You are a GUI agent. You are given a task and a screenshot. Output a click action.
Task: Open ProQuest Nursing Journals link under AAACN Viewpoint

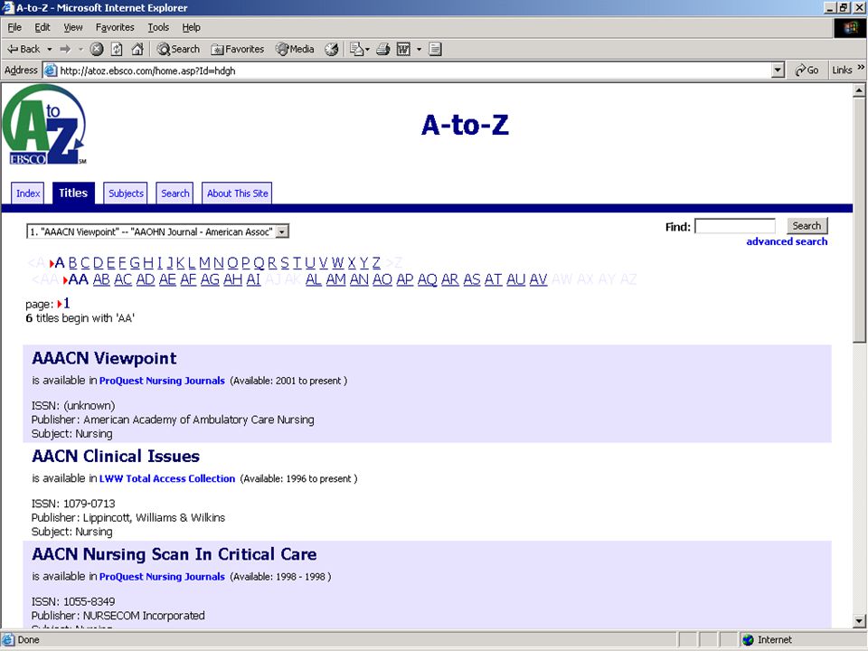pos(162,381)
